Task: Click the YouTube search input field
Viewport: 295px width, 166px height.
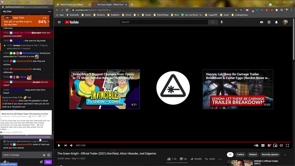Action: click(x=164, y=22)
